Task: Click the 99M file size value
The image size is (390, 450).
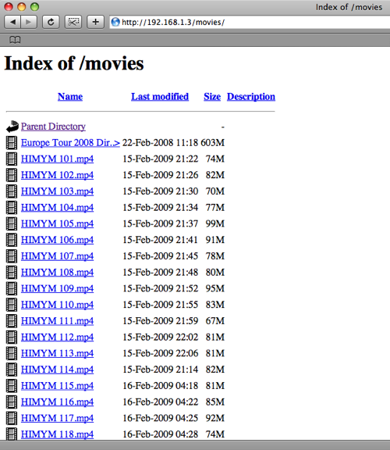Action: (x=215, y=223)
